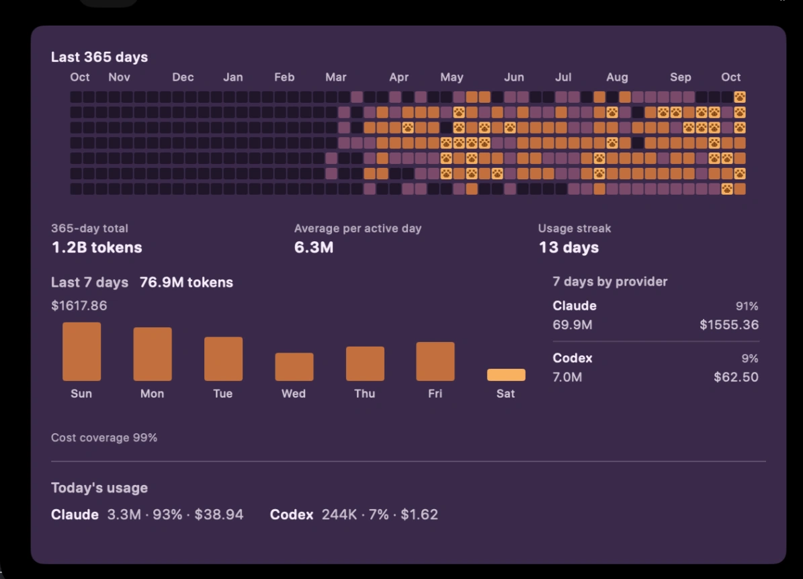Click the "Cost coverage 99%" text

tap(104, 438)
